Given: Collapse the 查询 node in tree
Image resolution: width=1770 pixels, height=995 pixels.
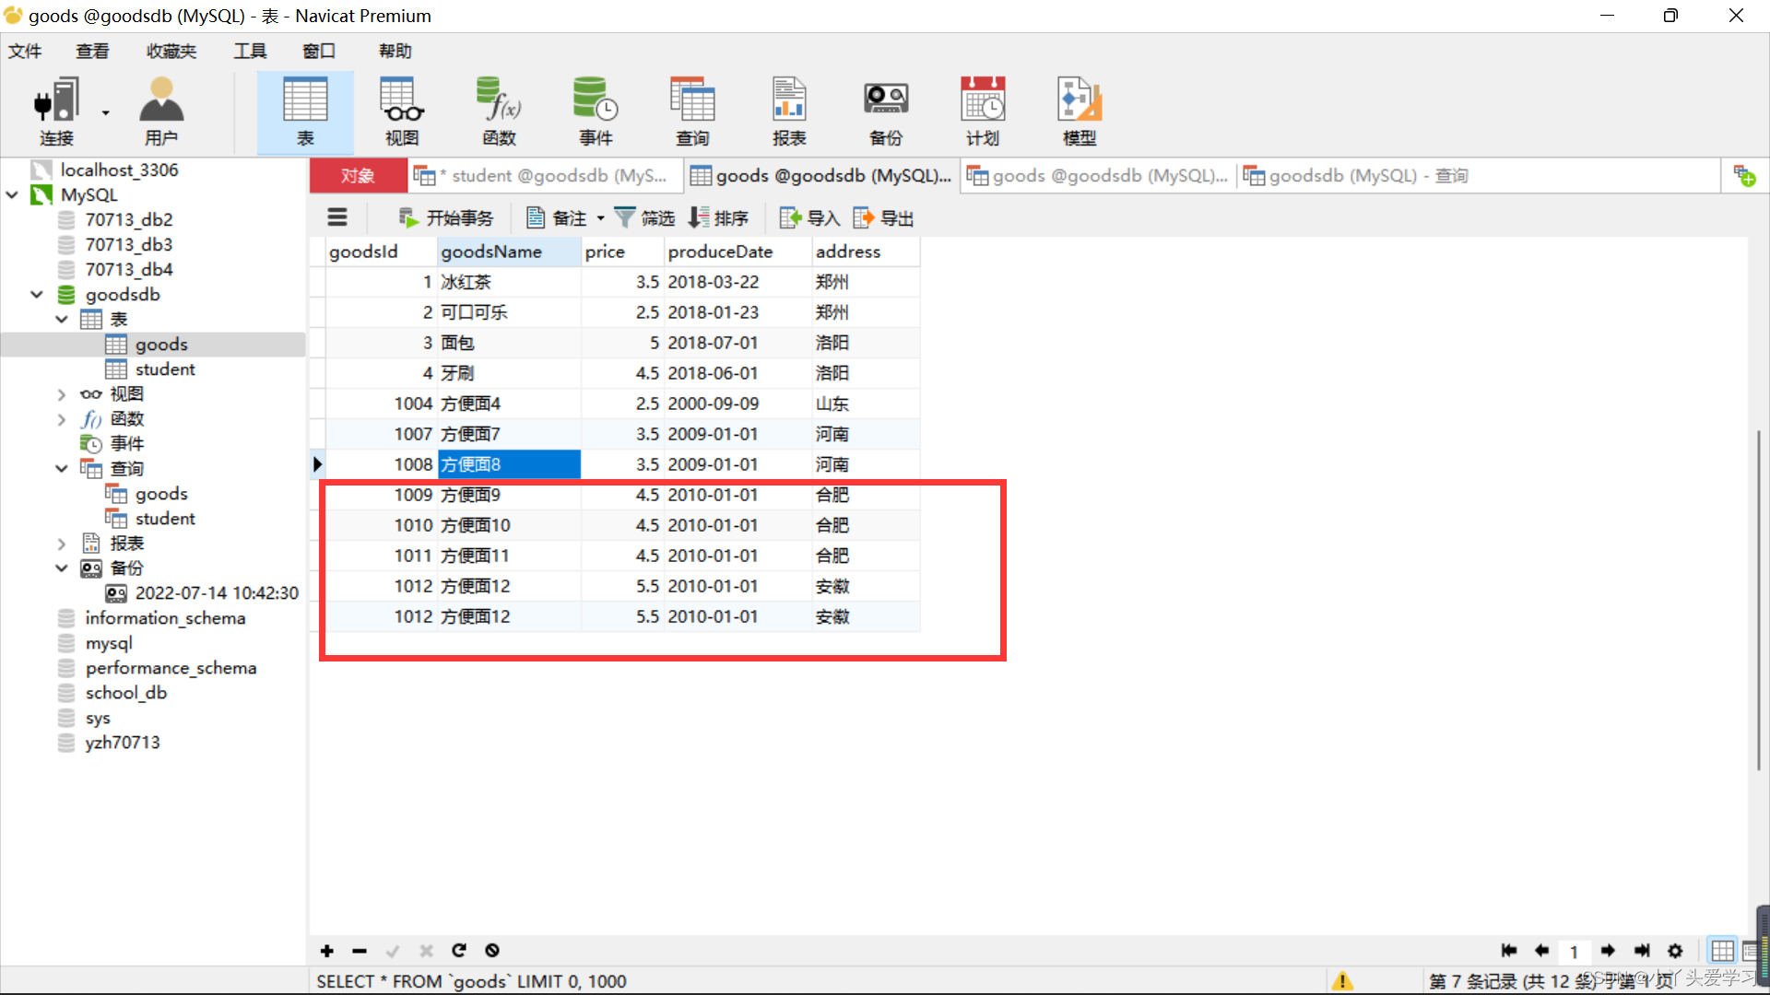Looking at the screenshot, I should point(62,469).
